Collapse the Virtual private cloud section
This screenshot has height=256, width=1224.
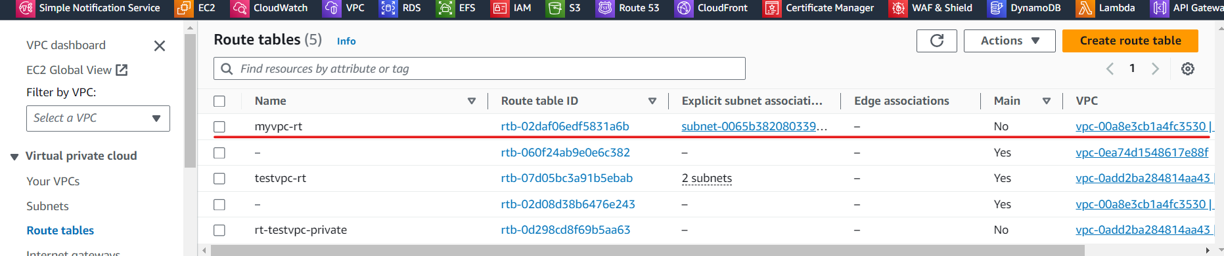pos(14,156)
